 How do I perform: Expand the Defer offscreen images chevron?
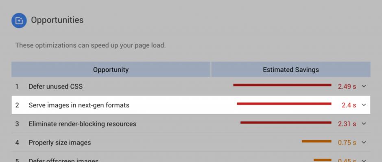pos(364,160)
